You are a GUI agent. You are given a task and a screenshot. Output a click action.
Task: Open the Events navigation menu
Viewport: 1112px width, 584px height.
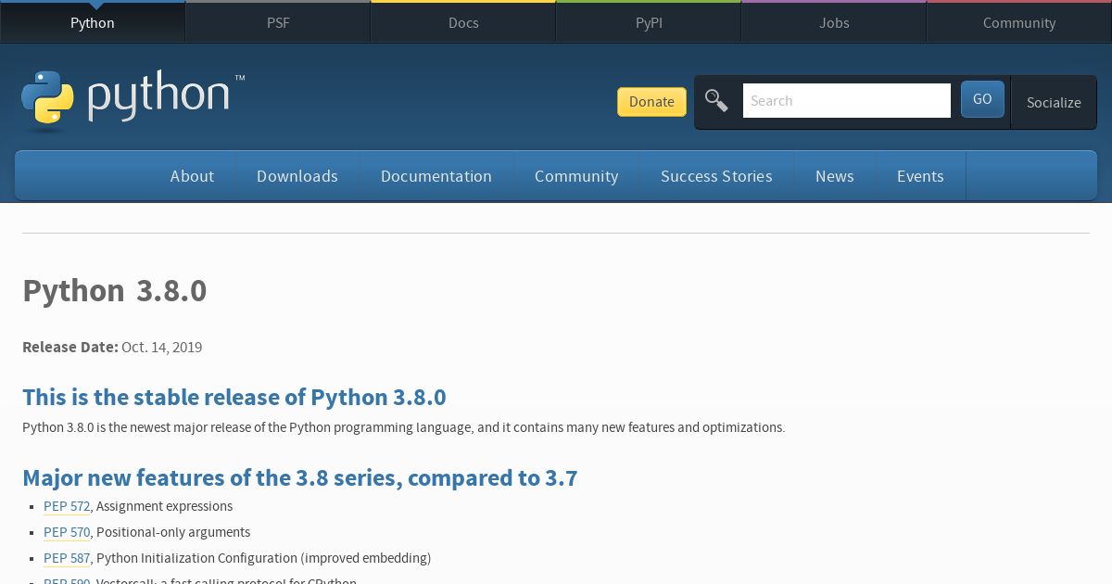coord(920,176)
